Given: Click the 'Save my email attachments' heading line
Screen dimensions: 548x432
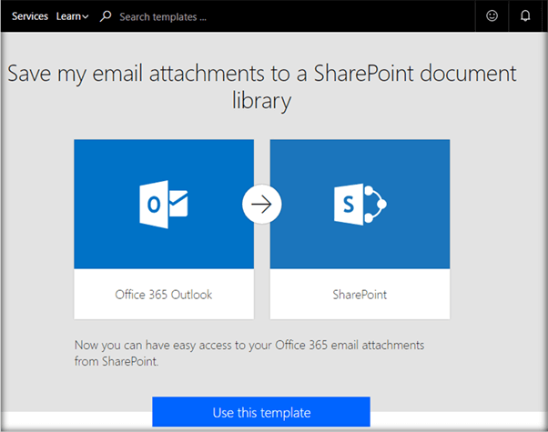Looking at the screenshot, I should click(262, 74).
